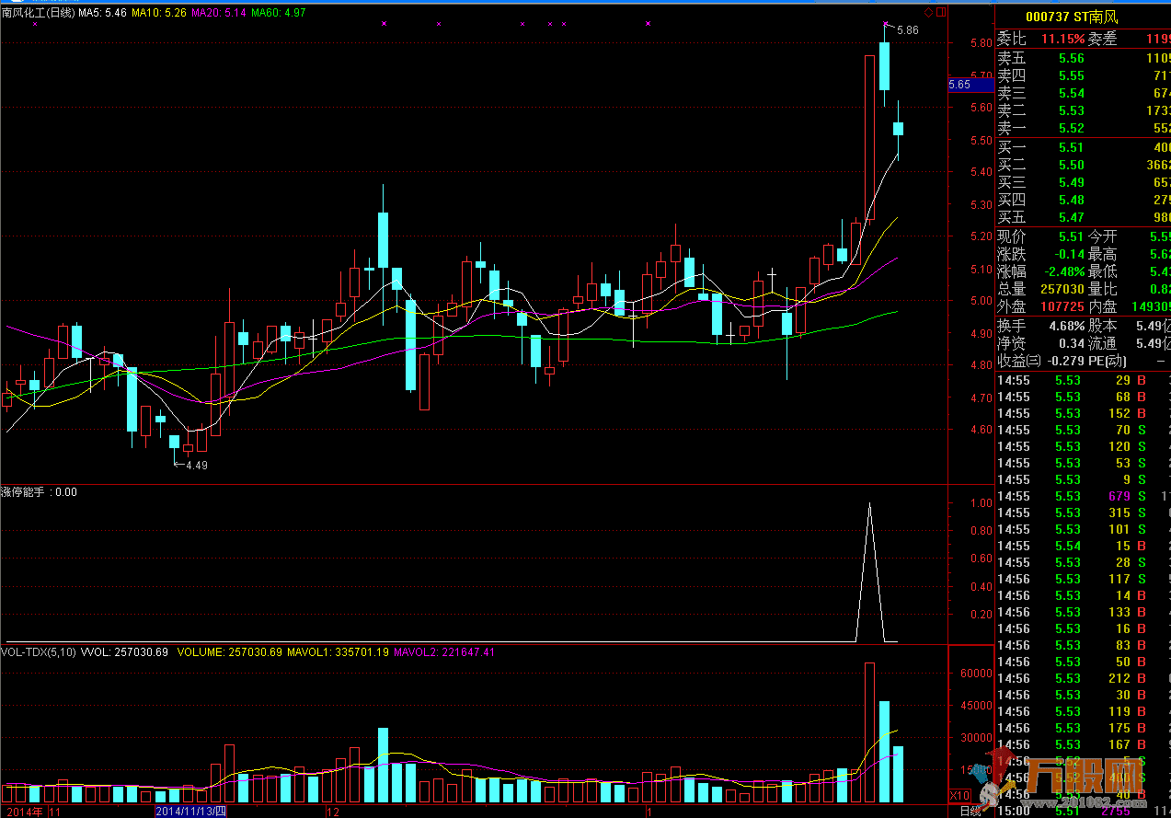Click the 12 month marker on time axis
1171x818 pixels.
[x=334, y=812]
